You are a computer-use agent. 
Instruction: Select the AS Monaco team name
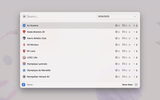(33, 45)
